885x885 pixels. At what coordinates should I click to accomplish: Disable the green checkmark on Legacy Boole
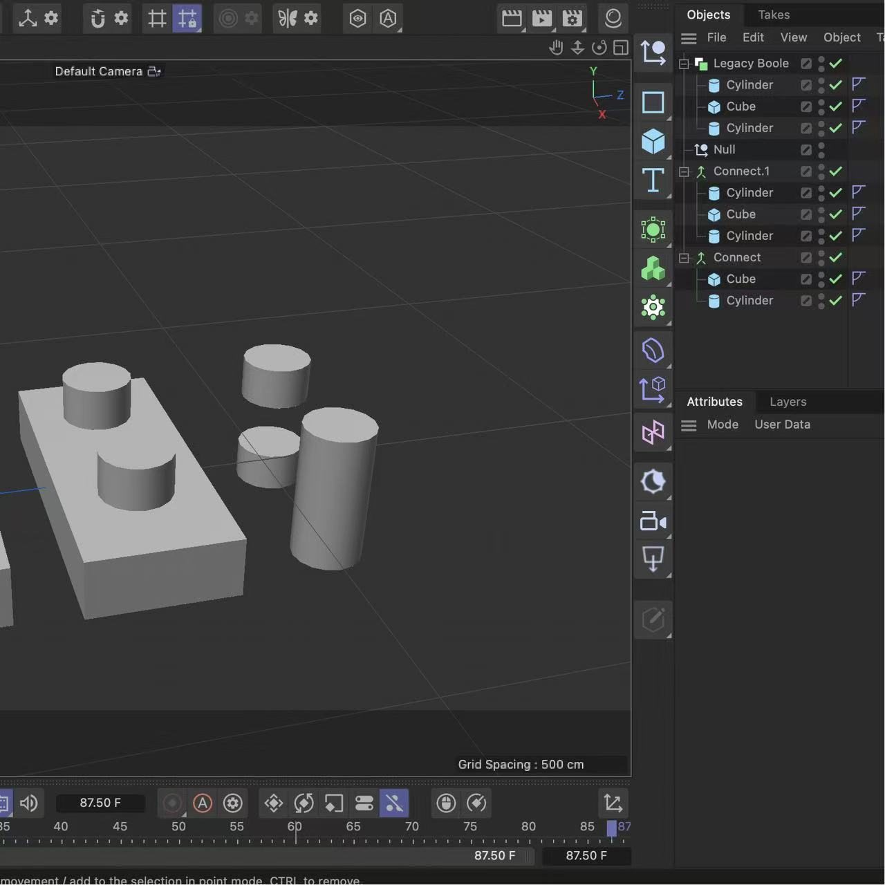(835, 64)
